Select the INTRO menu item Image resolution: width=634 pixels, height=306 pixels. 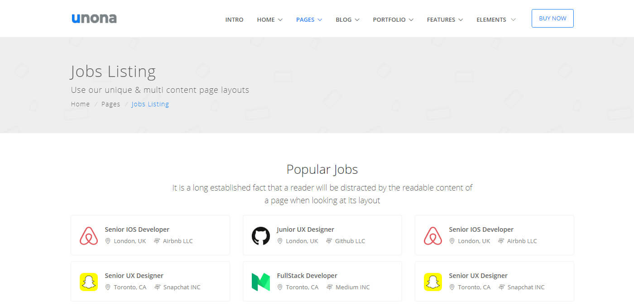[x=234, y=19]
